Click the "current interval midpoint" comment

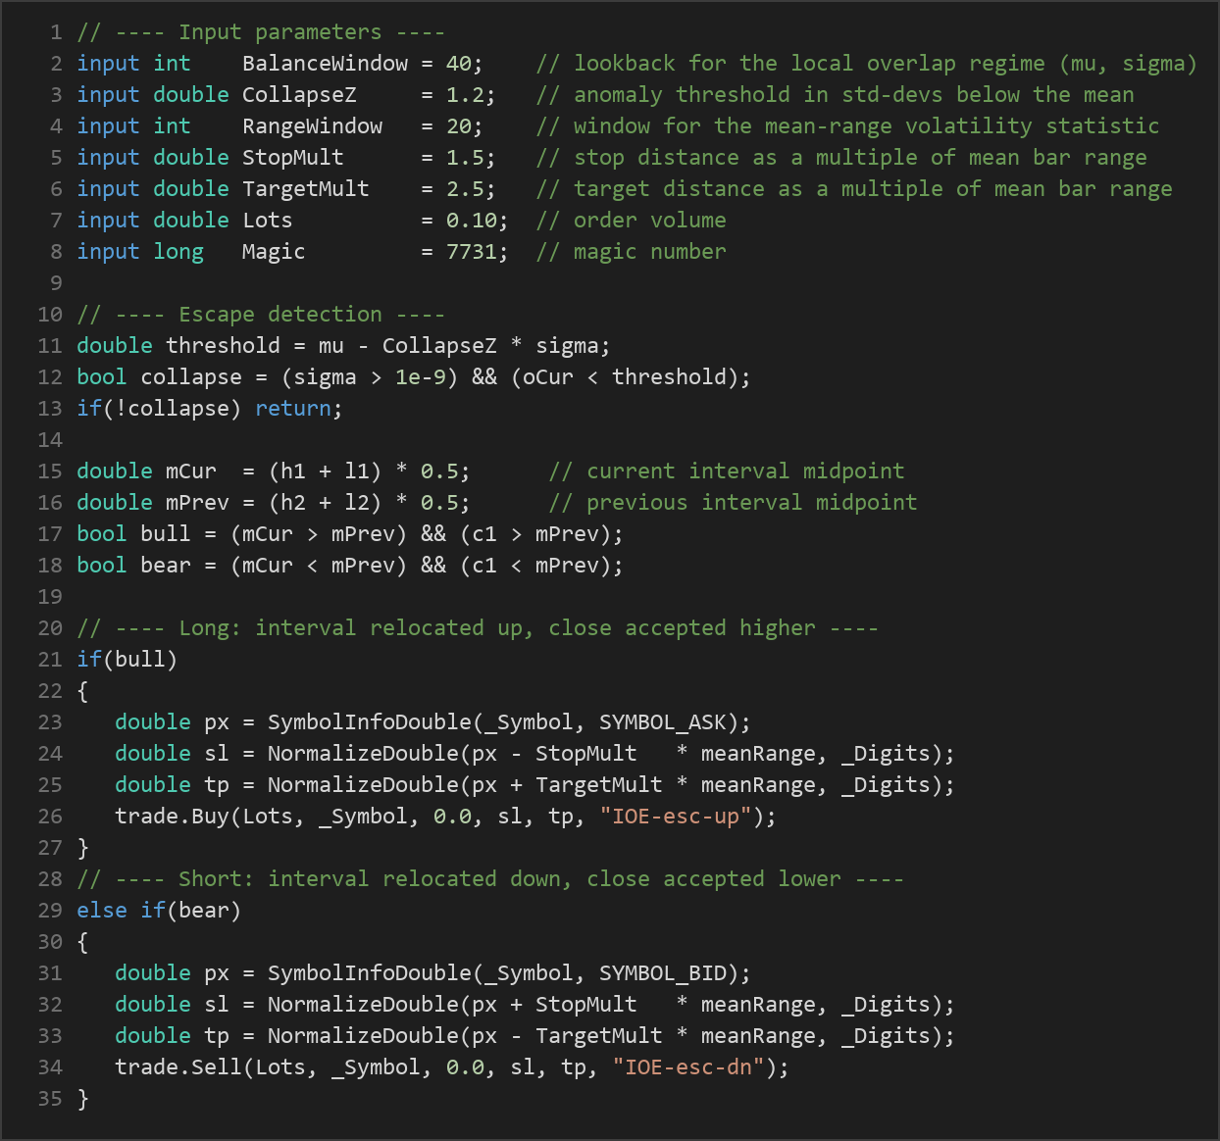(727, 471)
